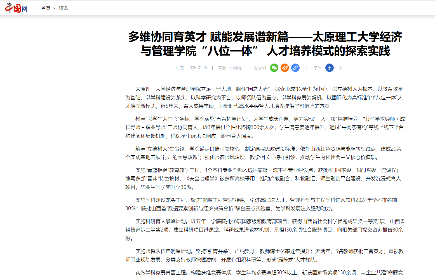Click the paragraph starting 树牢"以学生为中心"
The image size is (435, 276).
tap(265, 127)
